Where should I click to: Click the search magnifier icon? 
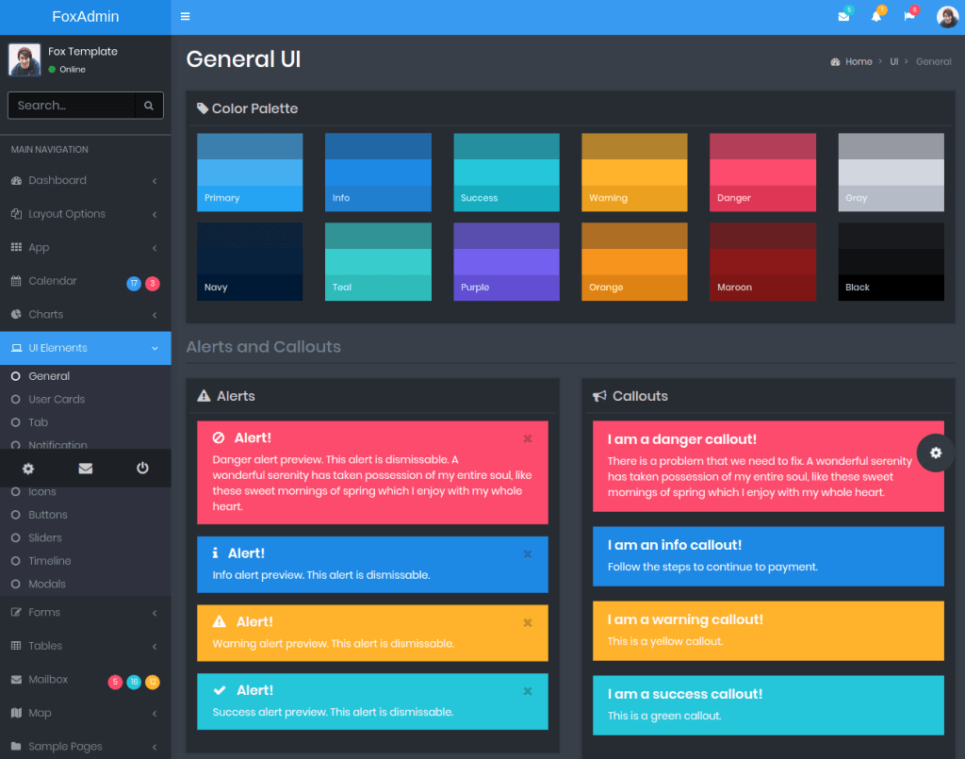[x=149, y=105]
